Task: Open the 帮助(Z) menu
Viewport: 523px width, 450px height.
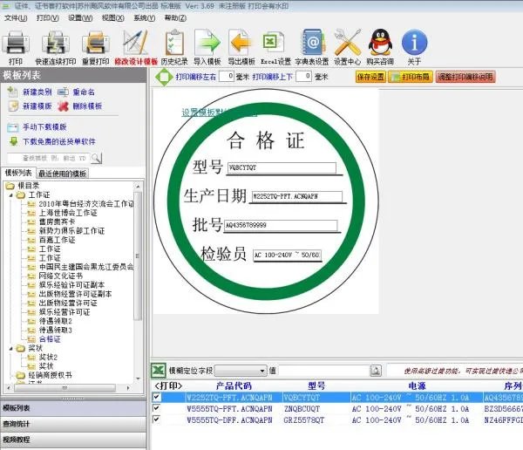Action: point(175,18)
